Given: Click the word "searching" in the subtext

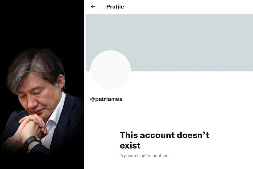Looking at the screenshot, I should 135,156.
